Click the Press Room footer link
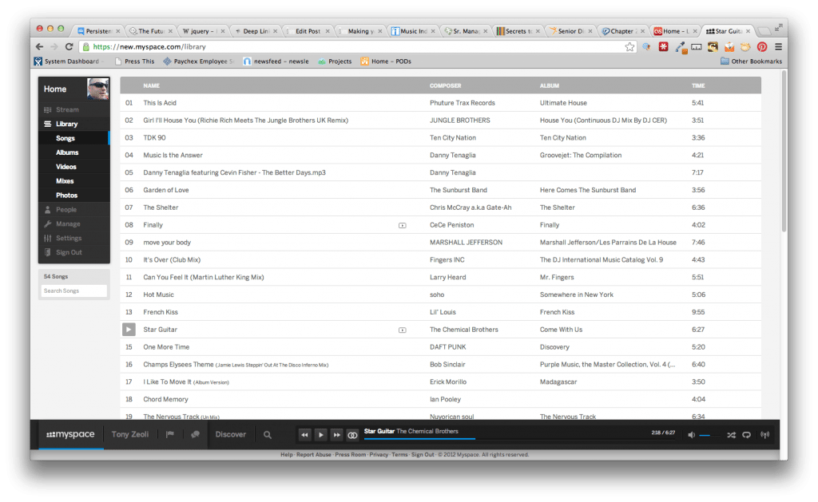Viewport: 818px width, 502px height. (x=350, y=455)
